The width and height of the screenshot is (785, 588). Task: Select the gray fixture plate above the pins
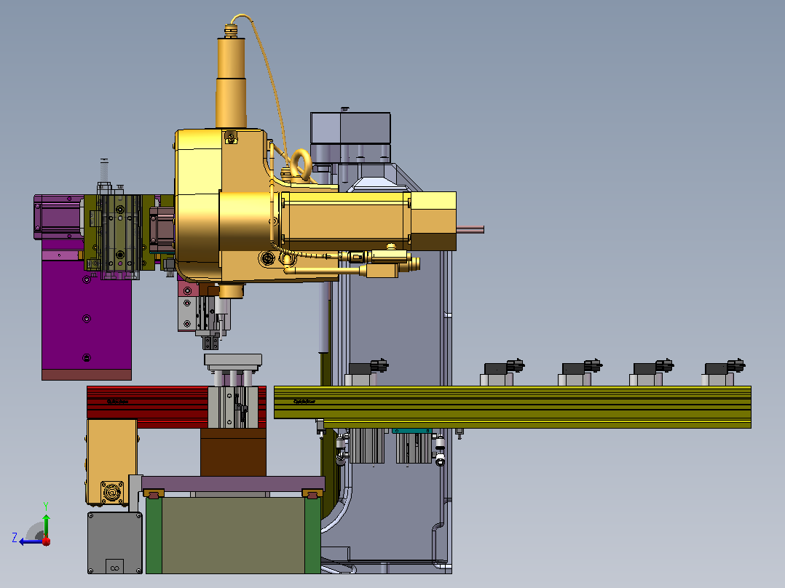[x=233, y=359]
